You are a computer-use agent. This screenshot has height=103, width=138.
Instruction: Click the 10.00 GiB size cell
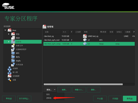(x=65, y=40)
